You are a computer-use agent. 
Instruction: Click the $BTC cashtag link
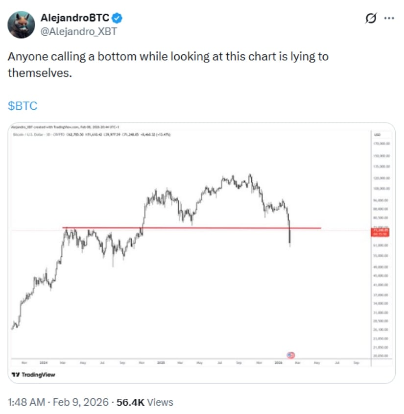pyautogui.click(x=23, y=106)
